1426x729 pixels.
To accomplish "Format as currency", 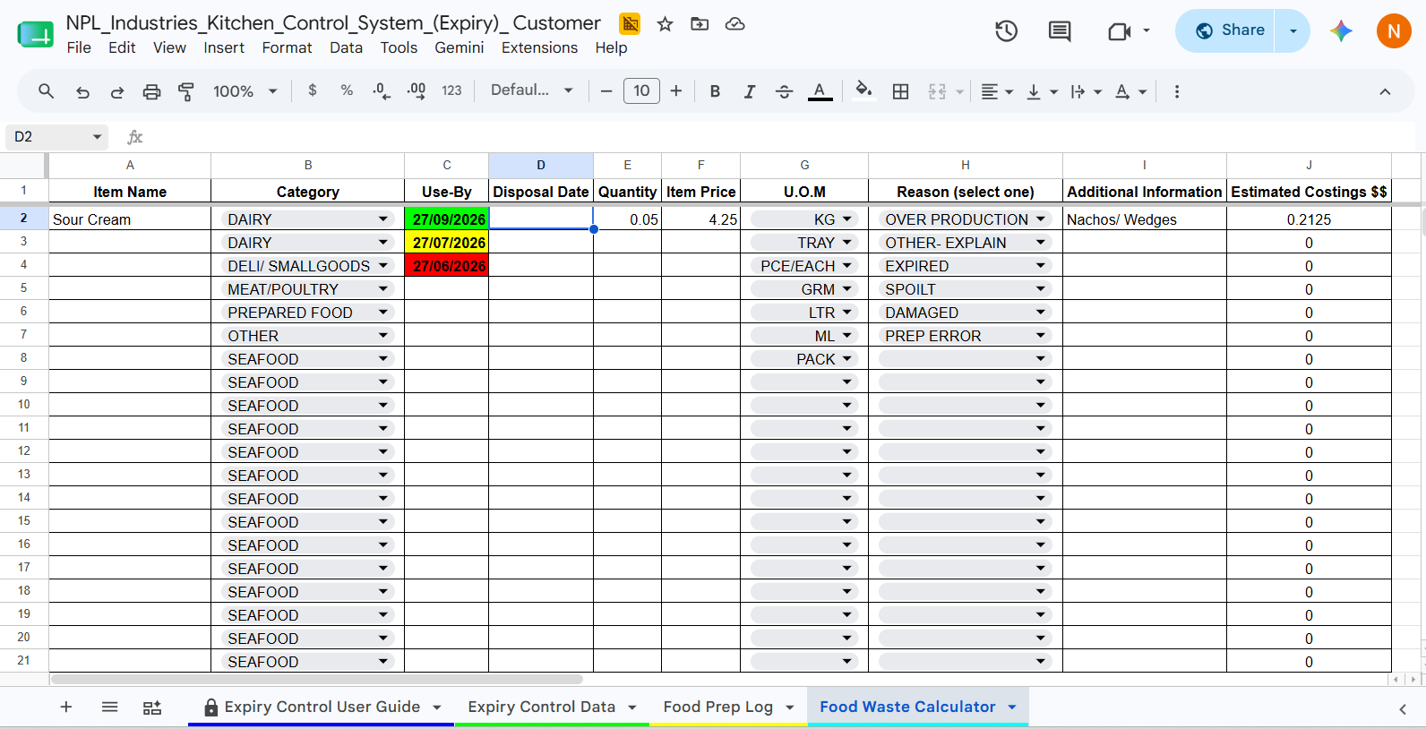I will tap(312, 90).
